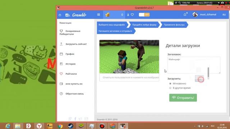
Task: Click the recorder camera snapshot icon
Action: coord(222,3)
